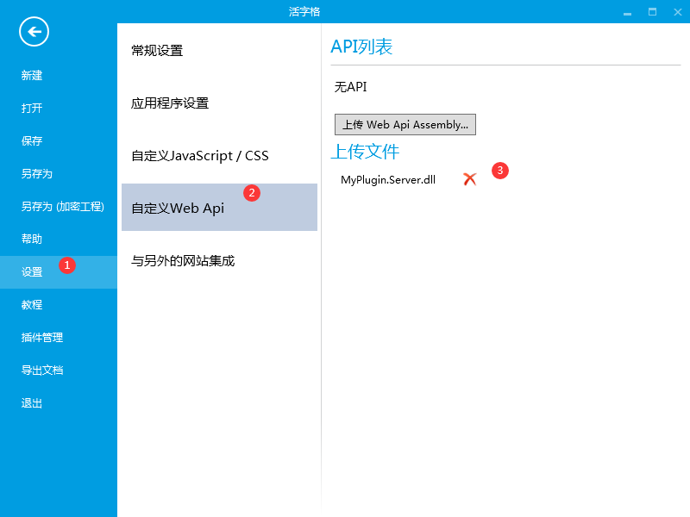
Task: Select the 自定义Web Api tab
Action: [219, 208]
